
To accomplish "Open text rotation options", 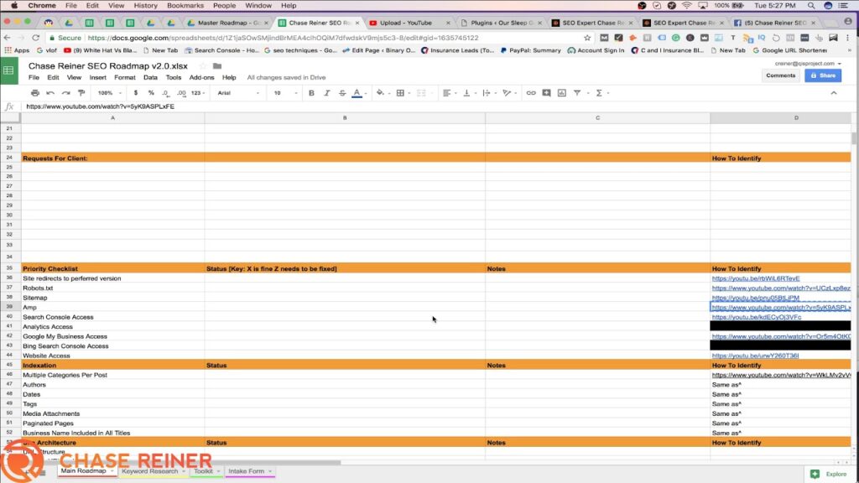I will point(507,93).
